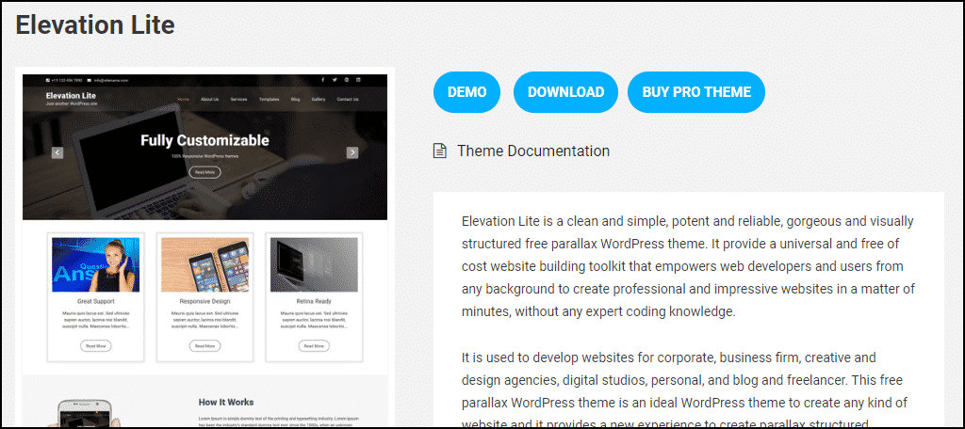Select Templates in the preview navigation
This screenshot has height=429, width=965.
coord(269,99)
